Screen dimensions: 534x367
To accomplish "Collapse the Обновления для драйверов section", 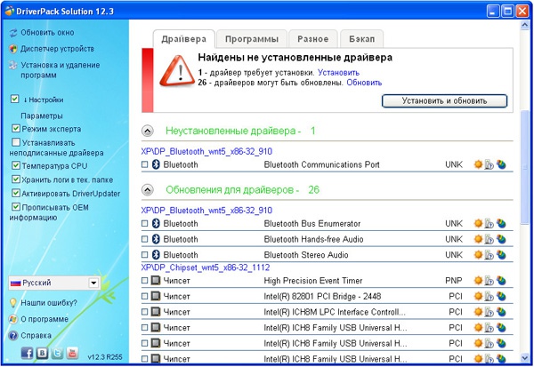I will [148, 190].
